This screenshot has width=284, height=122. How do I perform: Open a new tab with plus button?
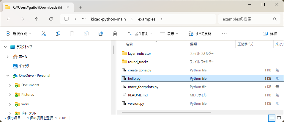point(81,7)
